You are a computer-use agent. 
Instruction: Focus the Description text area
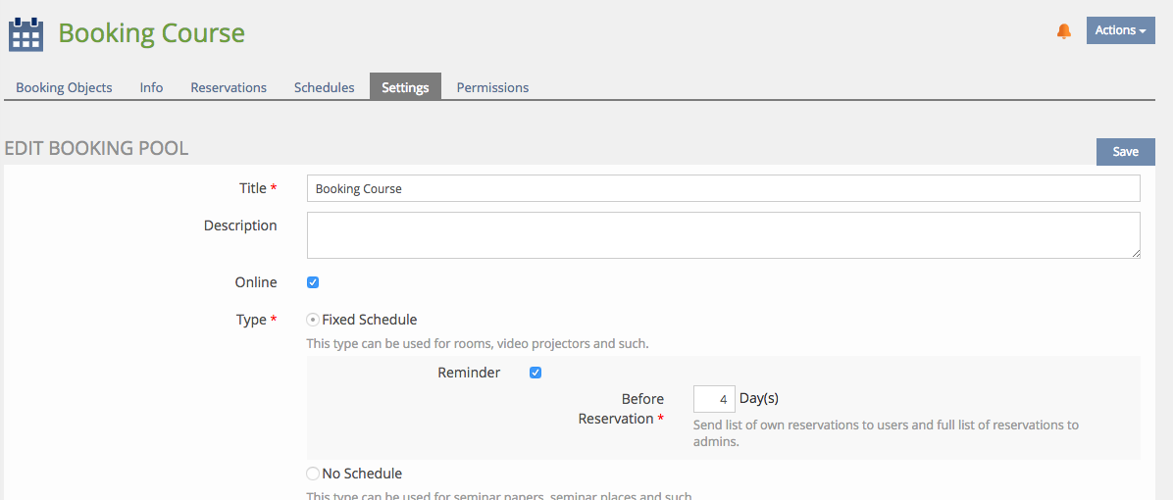[723, 235]
